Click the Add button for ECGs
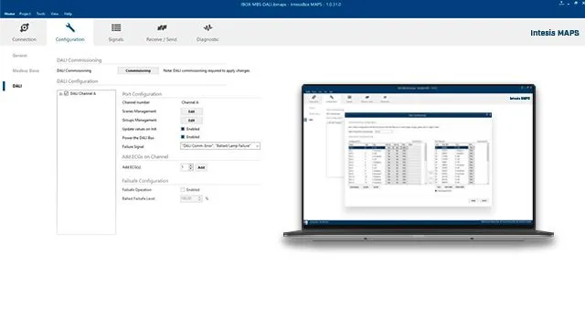This screenshot has height=329, width=585. [201, 167]
